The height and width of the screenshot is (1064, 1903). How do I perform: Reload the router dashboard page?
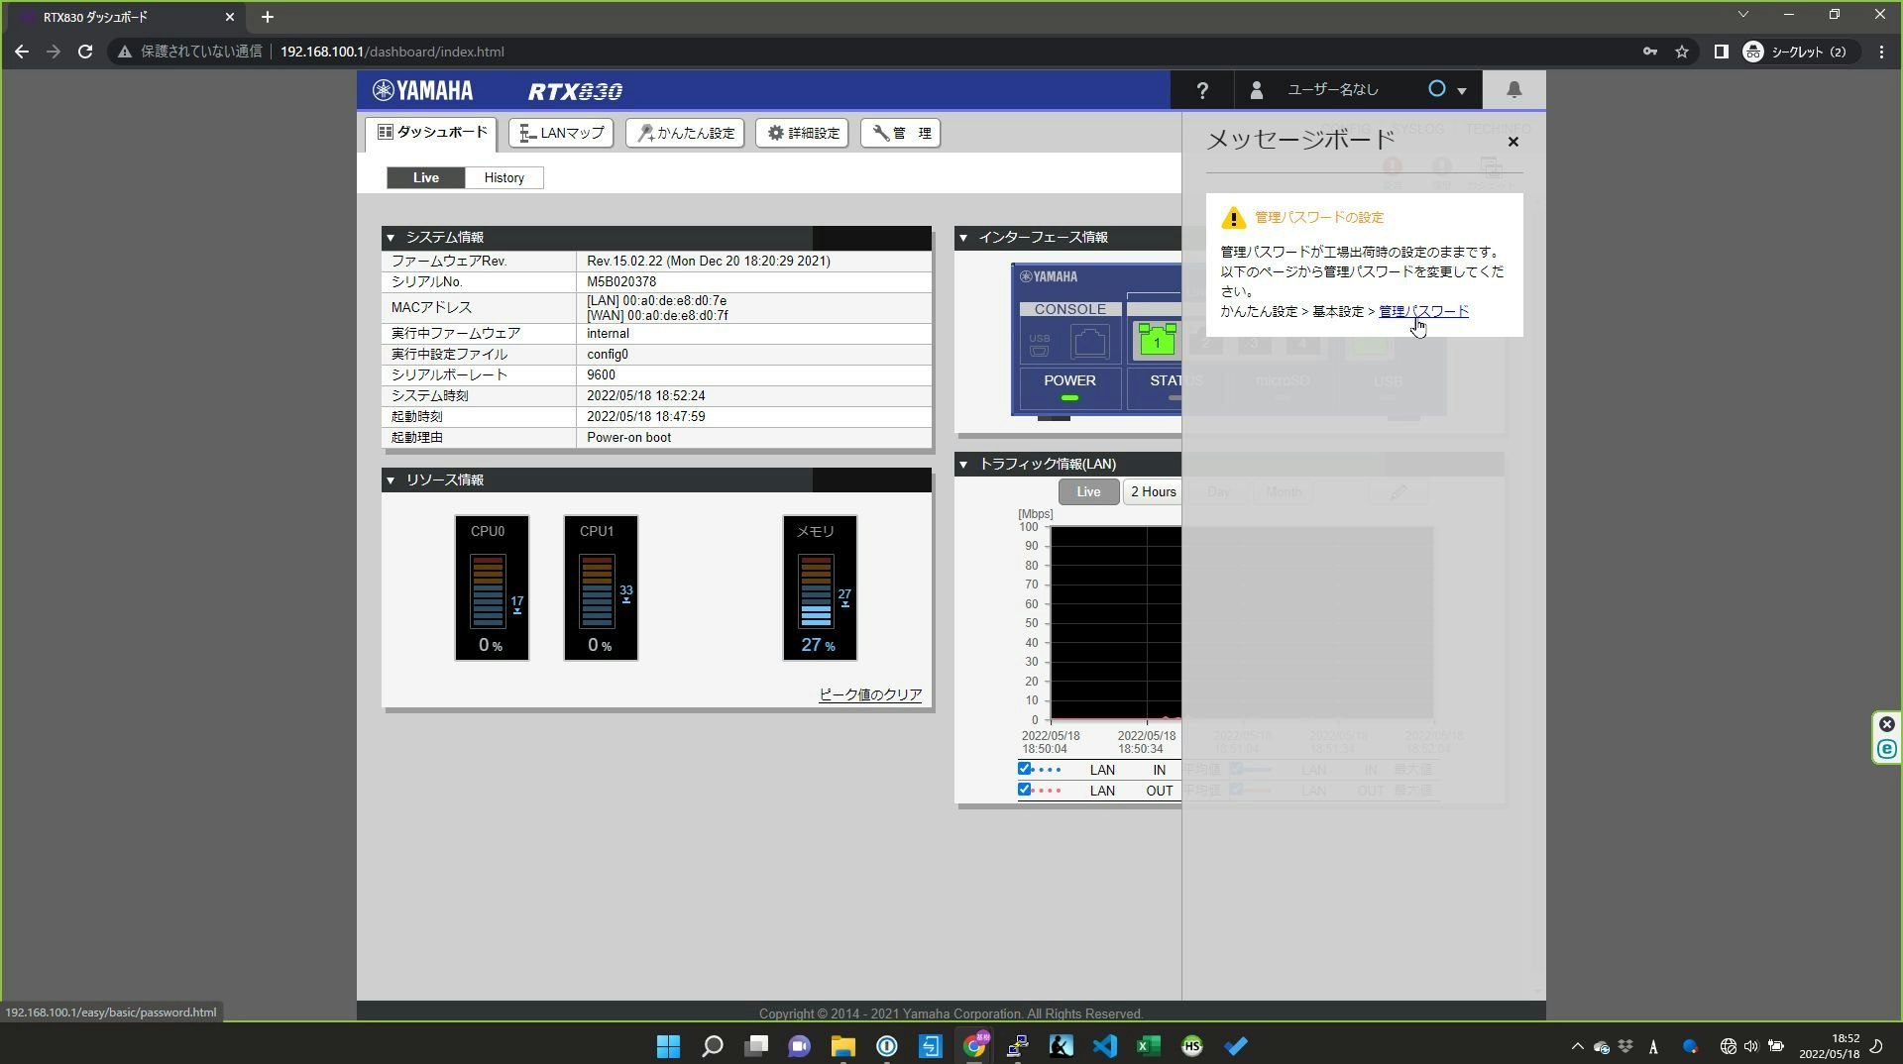click(x=85, y=52)
